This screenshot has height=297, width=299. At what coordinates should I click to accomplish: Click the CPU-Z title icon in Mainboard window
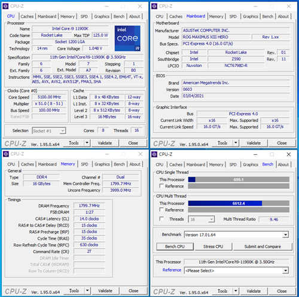pos(154,6)
